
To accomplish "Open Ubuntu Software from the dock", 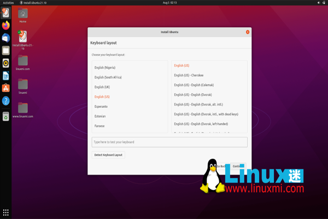I will (x=5, y=88).
